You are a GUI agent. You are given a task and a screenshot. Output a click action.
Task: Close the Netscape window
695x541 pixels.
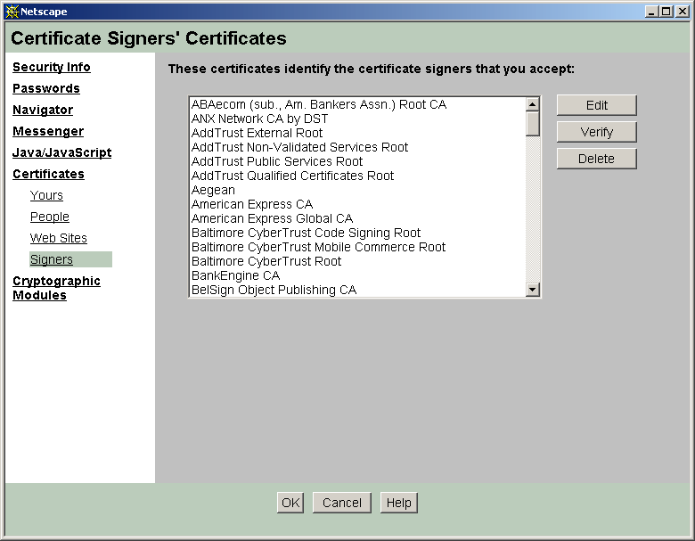pyautogui.click(x=683, y=12)
